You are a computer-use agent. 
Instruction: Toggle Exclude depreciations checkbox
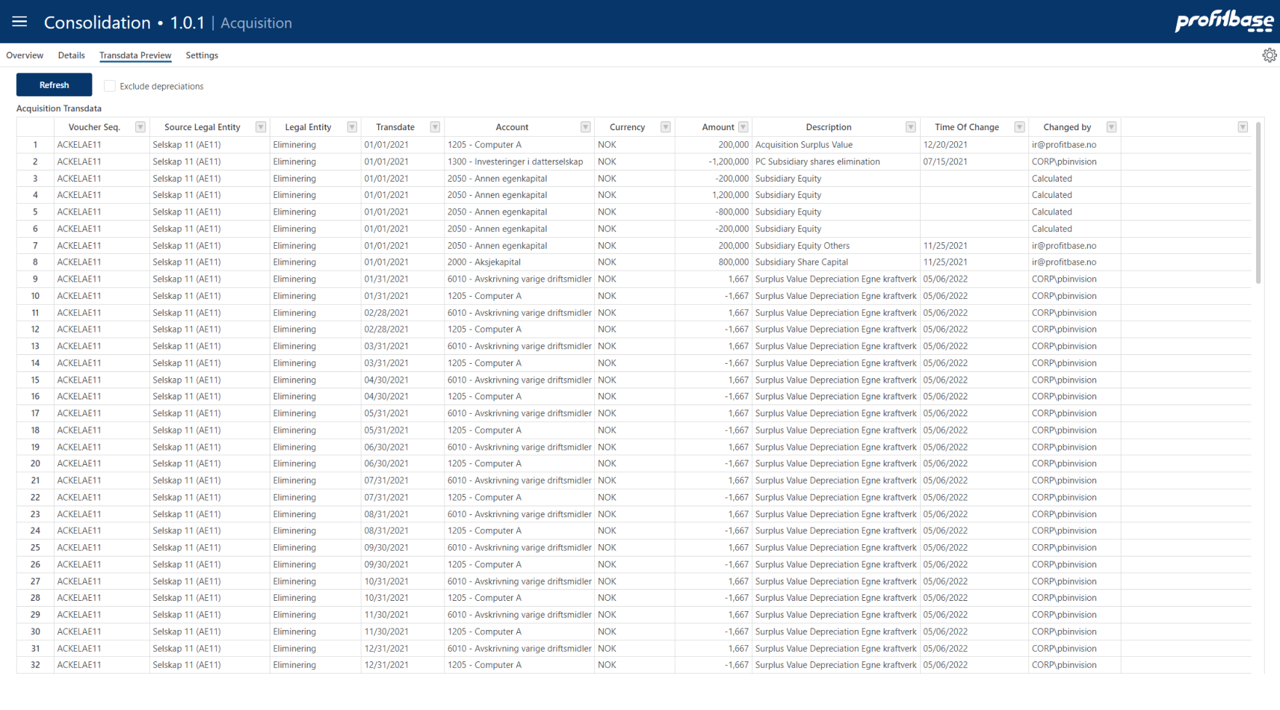(x=110, y=86)
